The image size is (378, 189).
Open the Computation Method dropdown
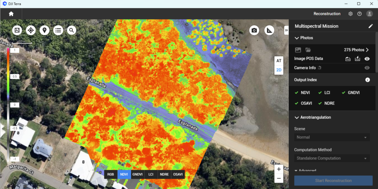click(331, 158)
